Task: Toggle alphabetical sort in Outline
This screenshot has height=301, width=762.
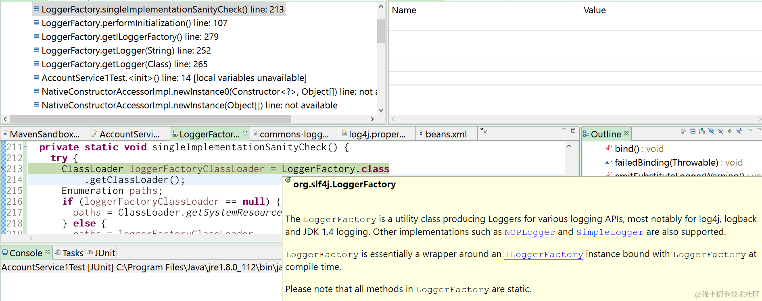Action: coord(702,131)
